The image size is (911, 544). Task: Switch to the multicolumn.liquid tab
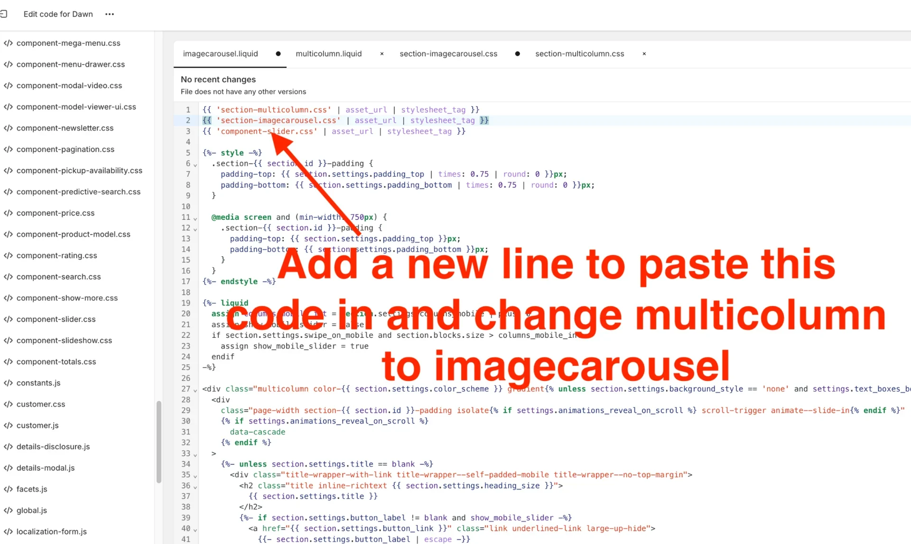(x=328, y=54)
